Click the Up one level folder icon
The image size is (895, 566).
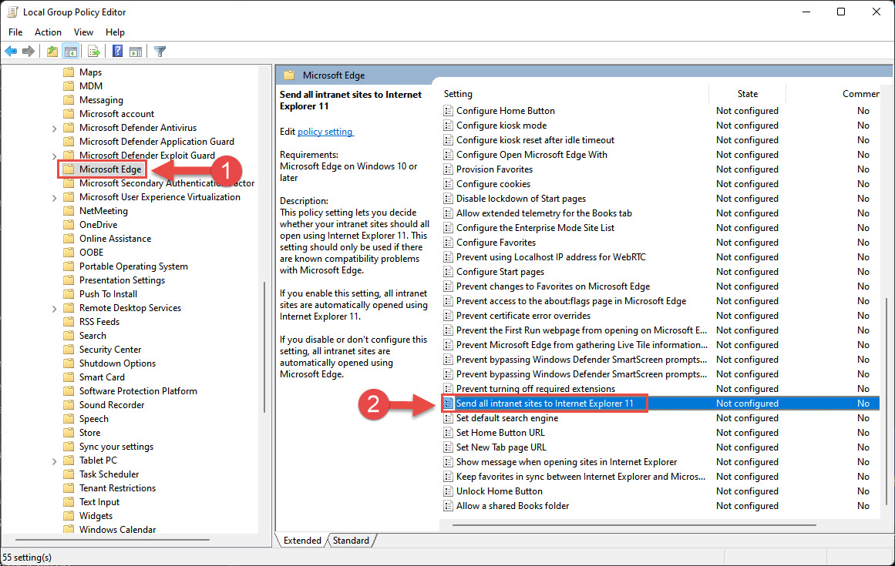click(52, 52)
